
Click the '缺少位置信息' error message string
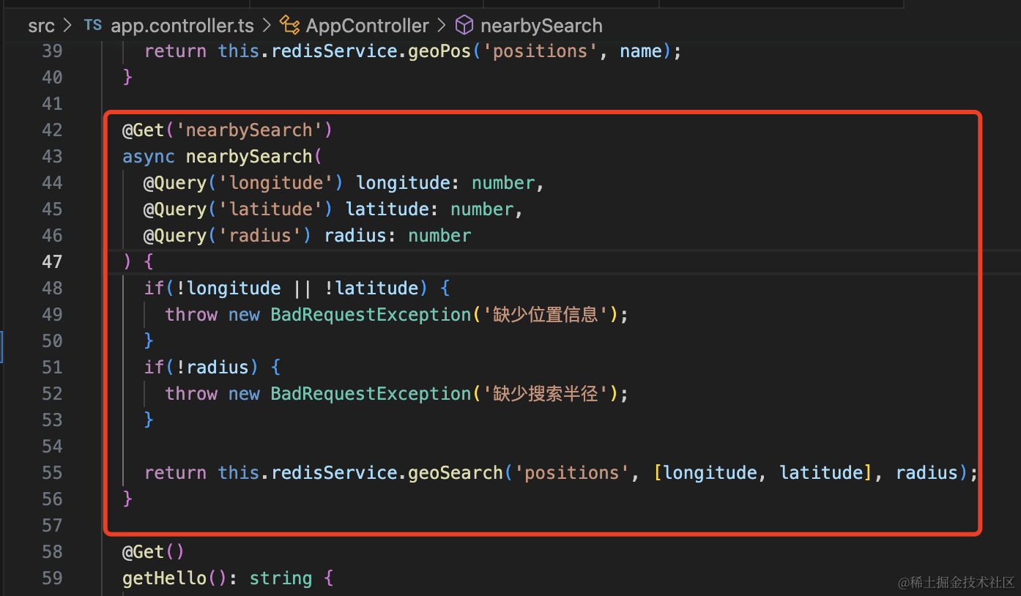click(x=546, y=314)
